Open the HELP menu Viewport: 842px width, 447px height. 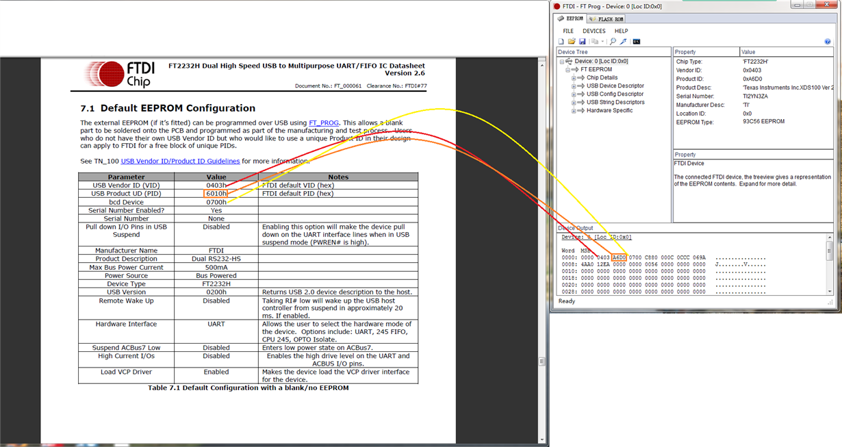621,31
